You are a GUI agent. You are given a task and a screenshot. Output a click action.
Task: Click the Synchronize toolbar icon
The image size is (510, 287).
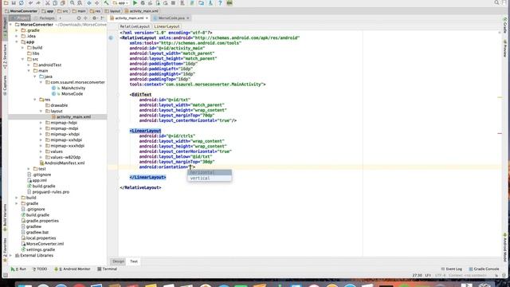click(22, 2)
